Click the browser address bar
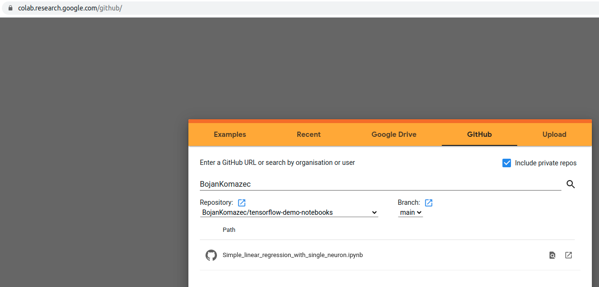 coord(71,8)
